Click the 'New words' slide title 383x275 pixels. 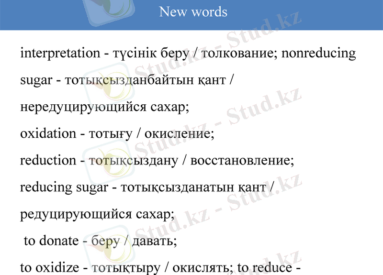(x=193, y=11)
